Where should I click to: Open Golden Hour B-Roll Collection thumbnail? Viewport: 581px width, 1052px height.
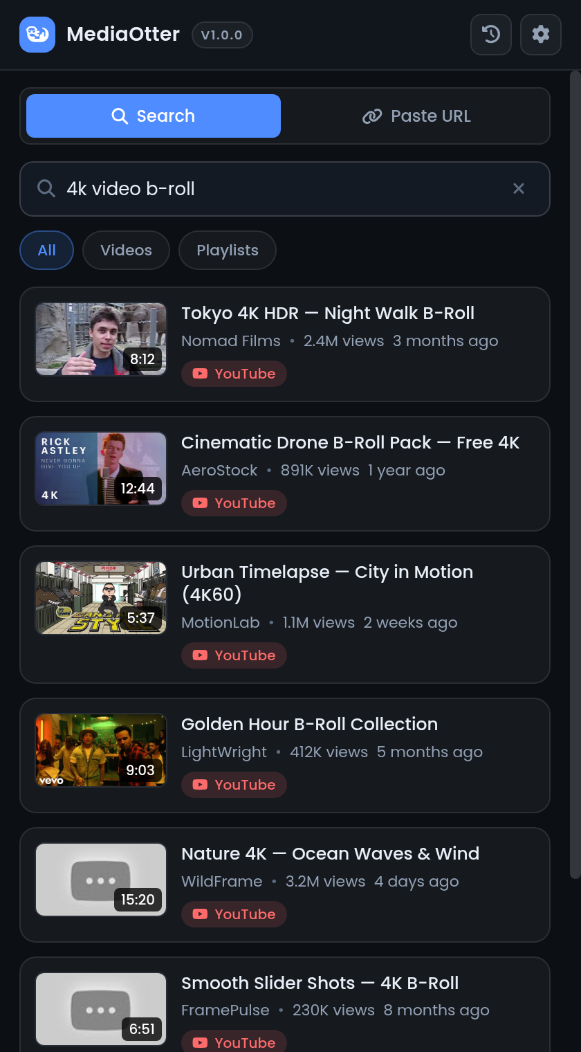click(x=101, y=750)
